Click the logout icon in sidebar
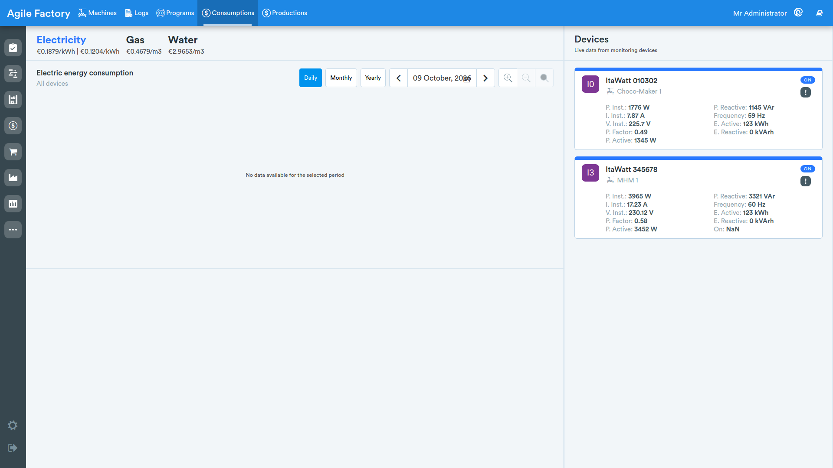The height and width of the screenshot is (468, 833). 13,448
